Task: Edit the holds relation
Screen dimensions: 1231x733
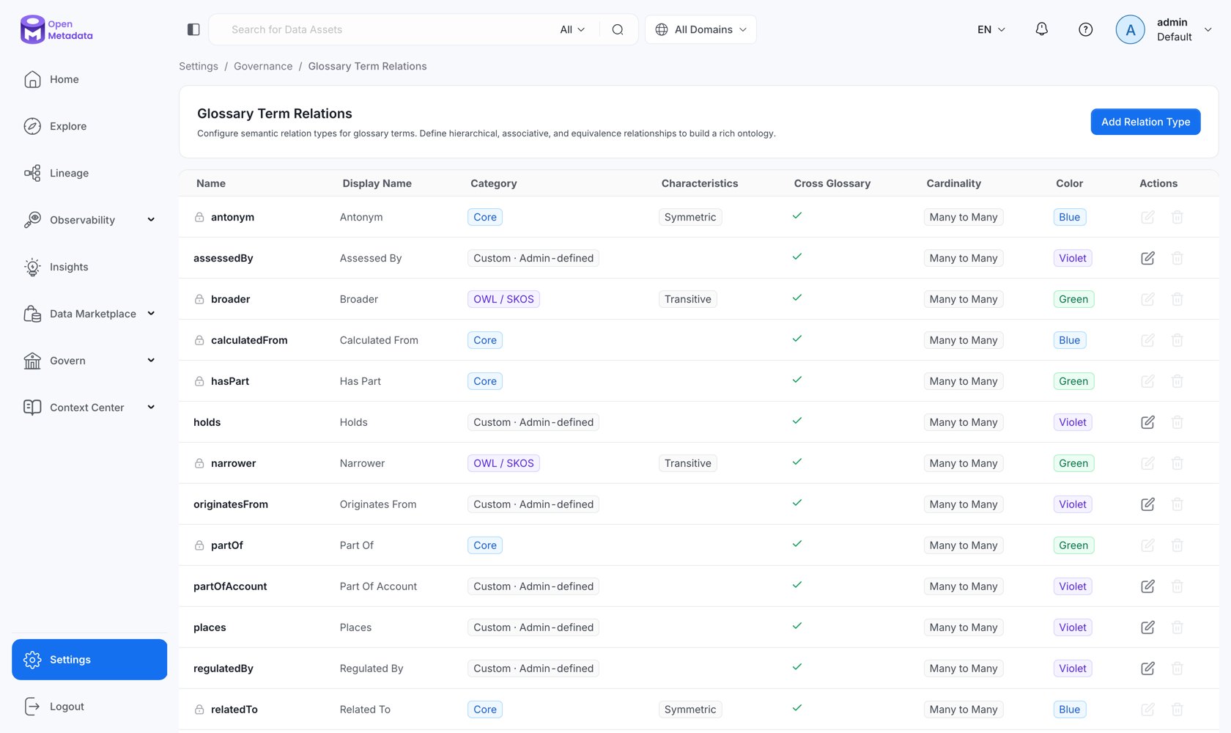Action: click(1147, 422)
